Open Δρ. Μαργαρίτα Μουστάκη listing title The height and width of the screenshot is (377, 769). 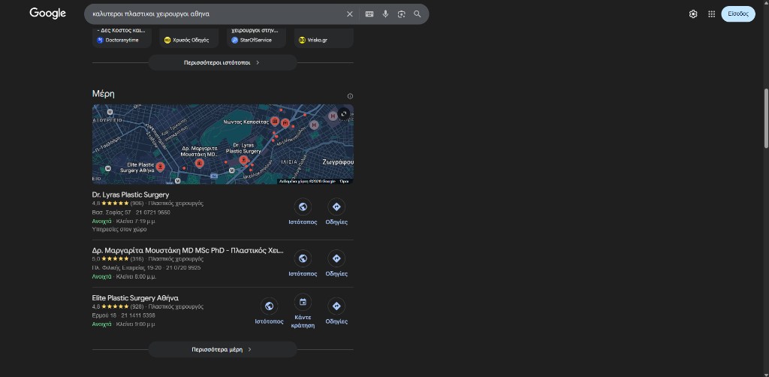(x=188, y=250)
